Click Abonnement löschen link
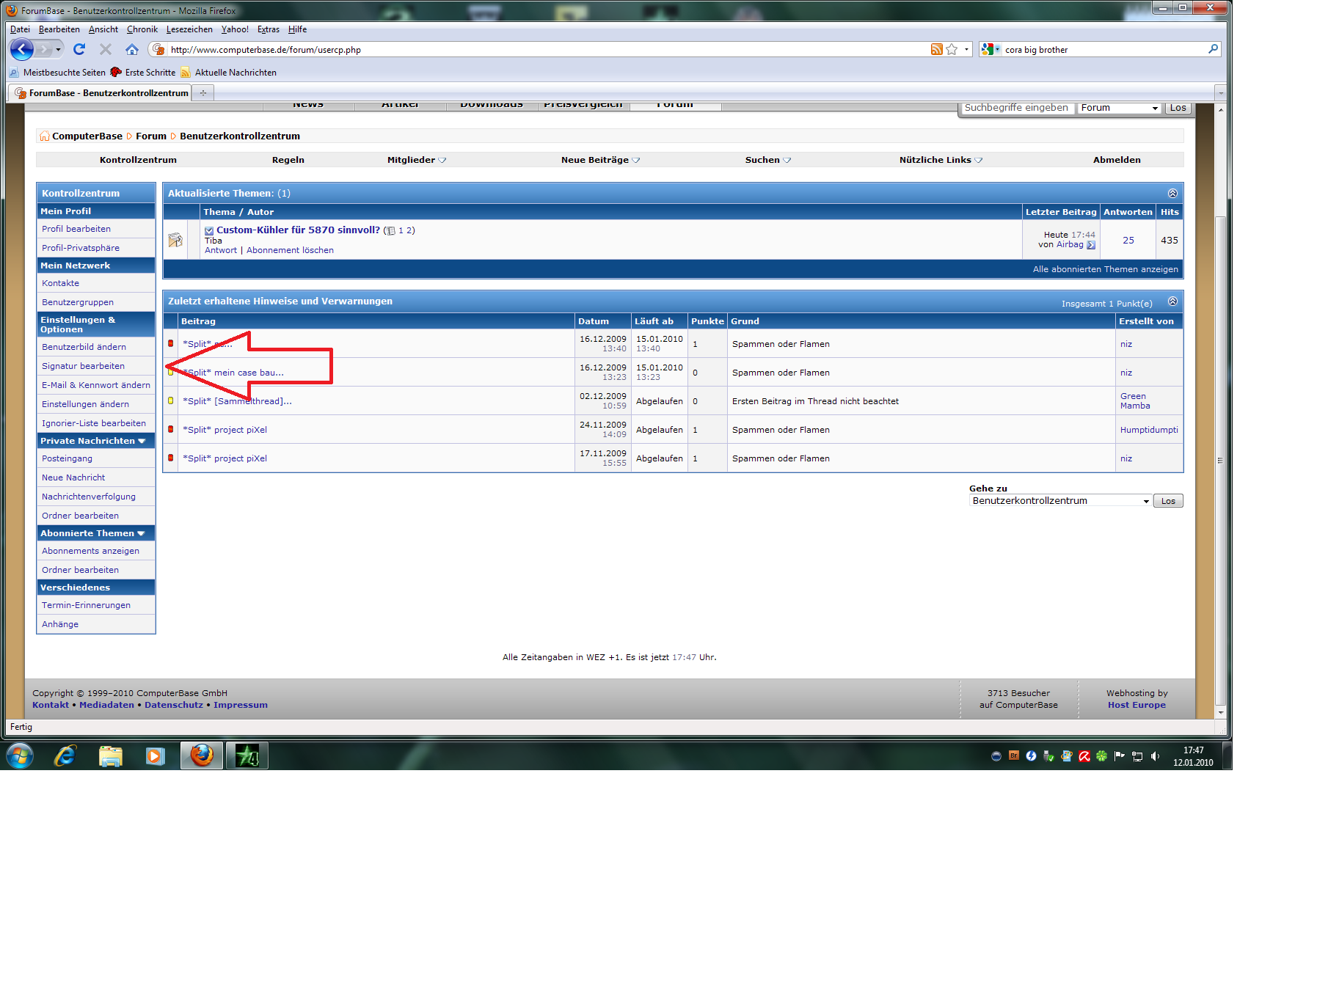Image resolution: width=1317 pixels, height=988 pixels. [x=290, y=250]
